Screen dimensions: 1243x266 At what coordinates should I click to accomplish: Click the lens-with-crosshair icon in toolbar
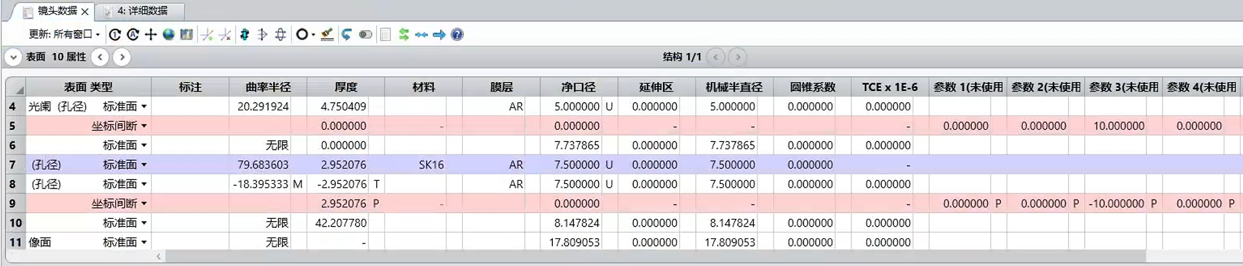pyautogui.click(x=280, y=35)
